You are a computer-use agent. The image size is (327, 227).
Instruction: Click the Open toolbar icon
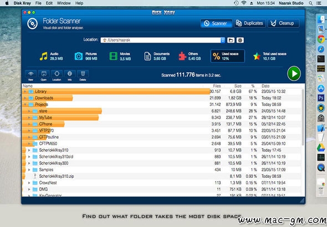(x=44, y=74)
